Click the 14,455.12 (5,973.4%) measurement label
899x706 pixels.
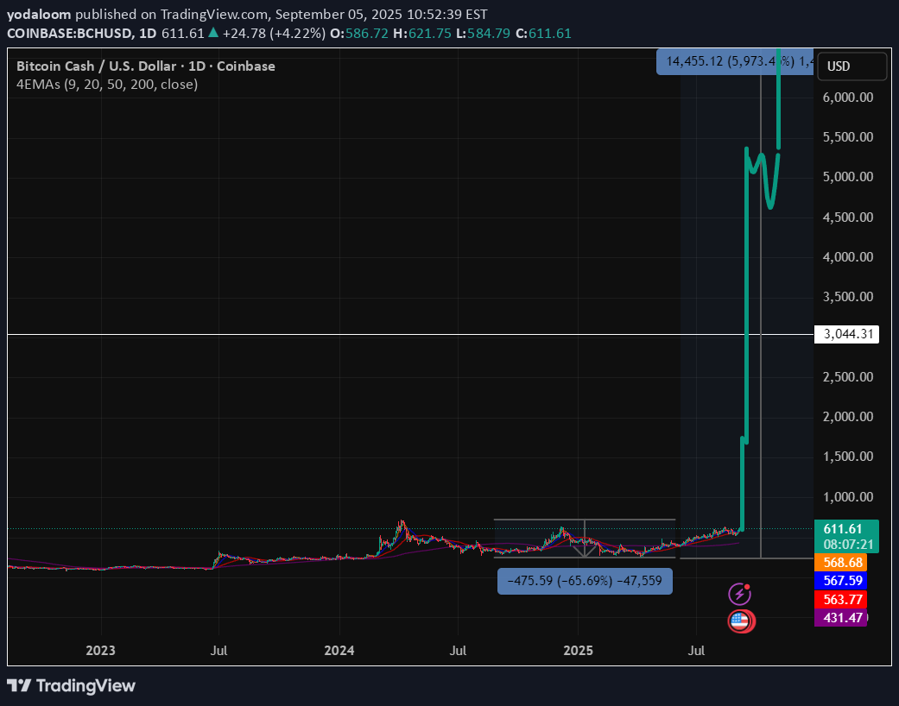tap(735, 62)
